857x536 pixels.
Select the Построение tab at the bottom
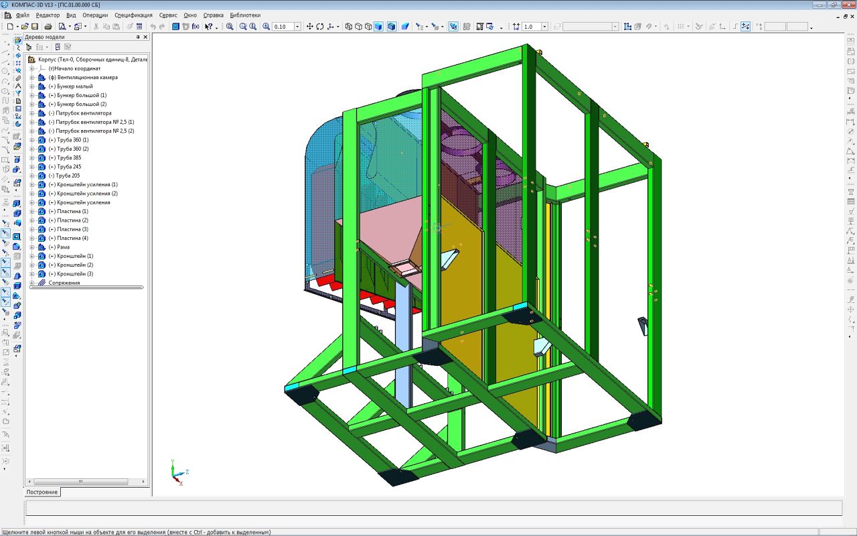pos(42,492)
